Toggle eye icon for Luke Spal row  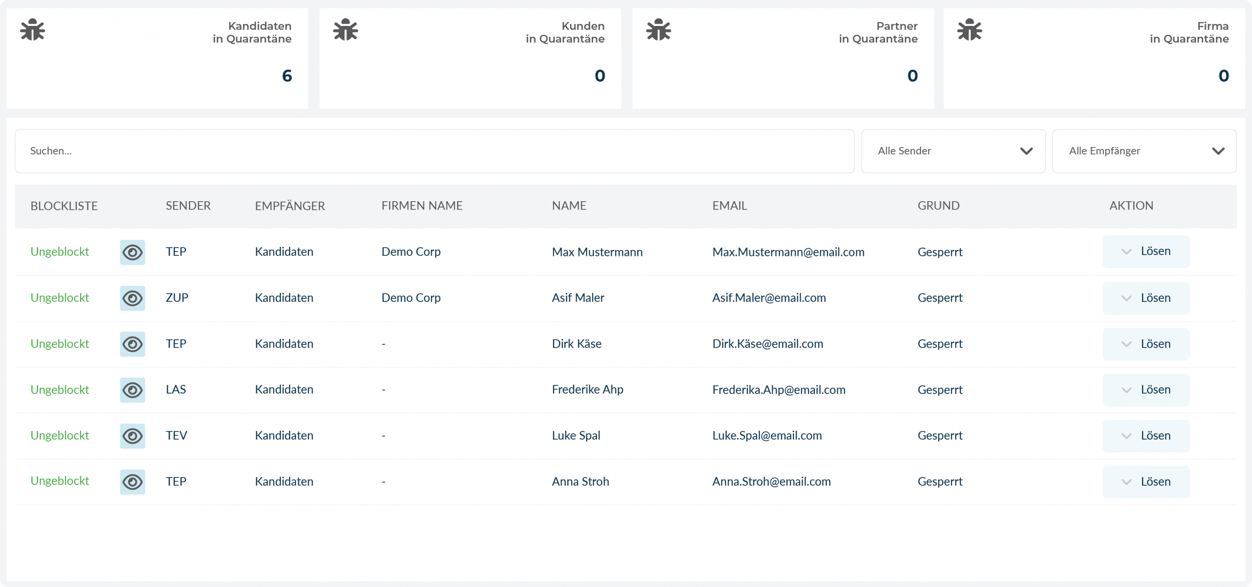click(133, 436)
